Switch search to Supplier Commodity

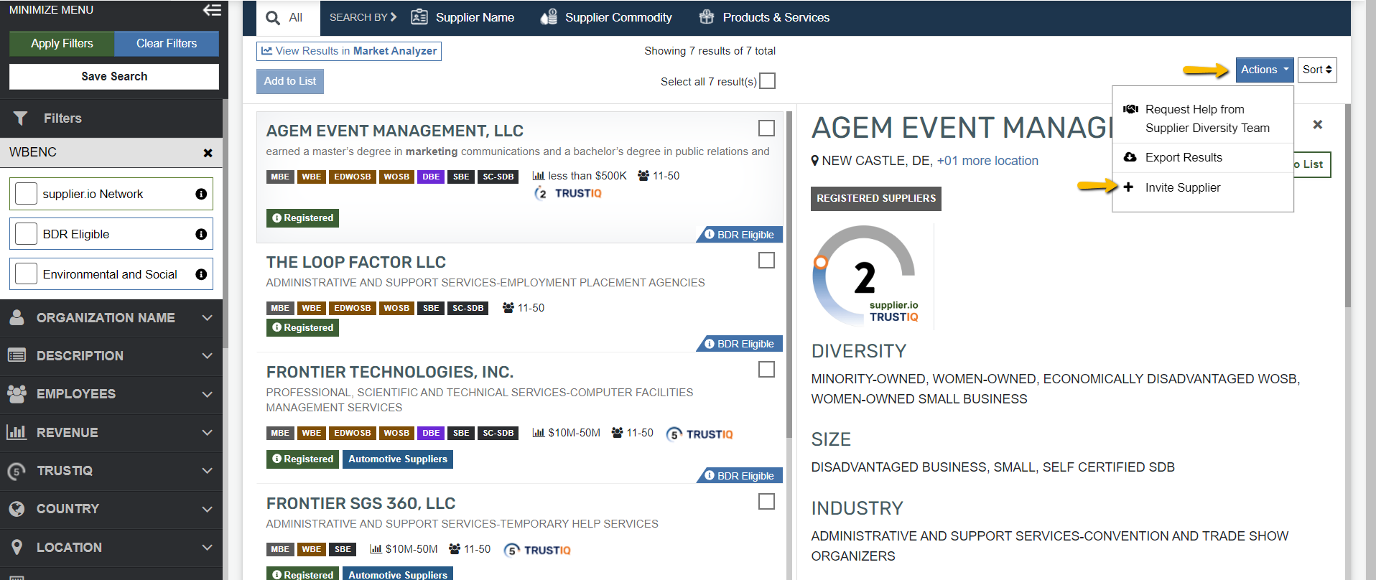click(606, 17)
